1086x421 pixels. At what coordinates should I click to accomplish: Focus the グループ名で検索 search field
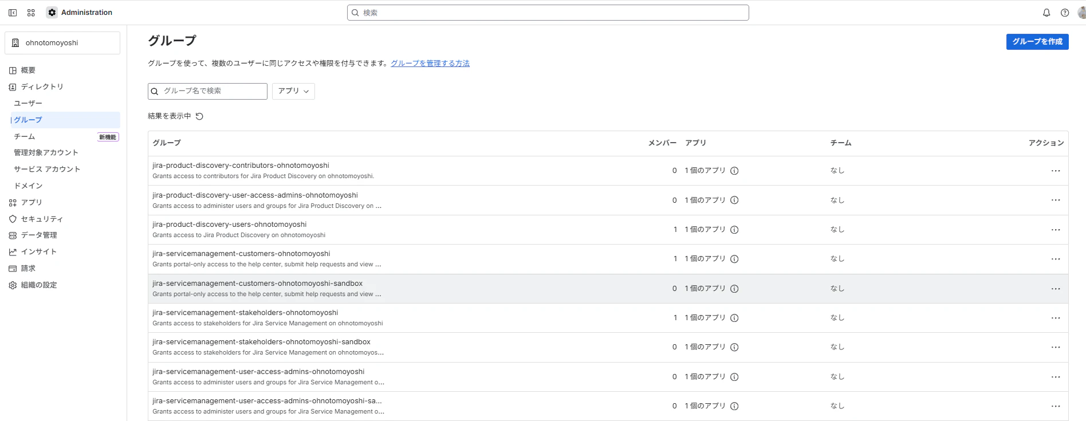point(207,91)
